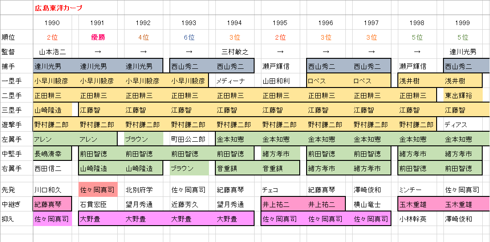Click the 近藤芳久 cell
The width and height of the screenshot is (490, 242).
coord(189,205)
